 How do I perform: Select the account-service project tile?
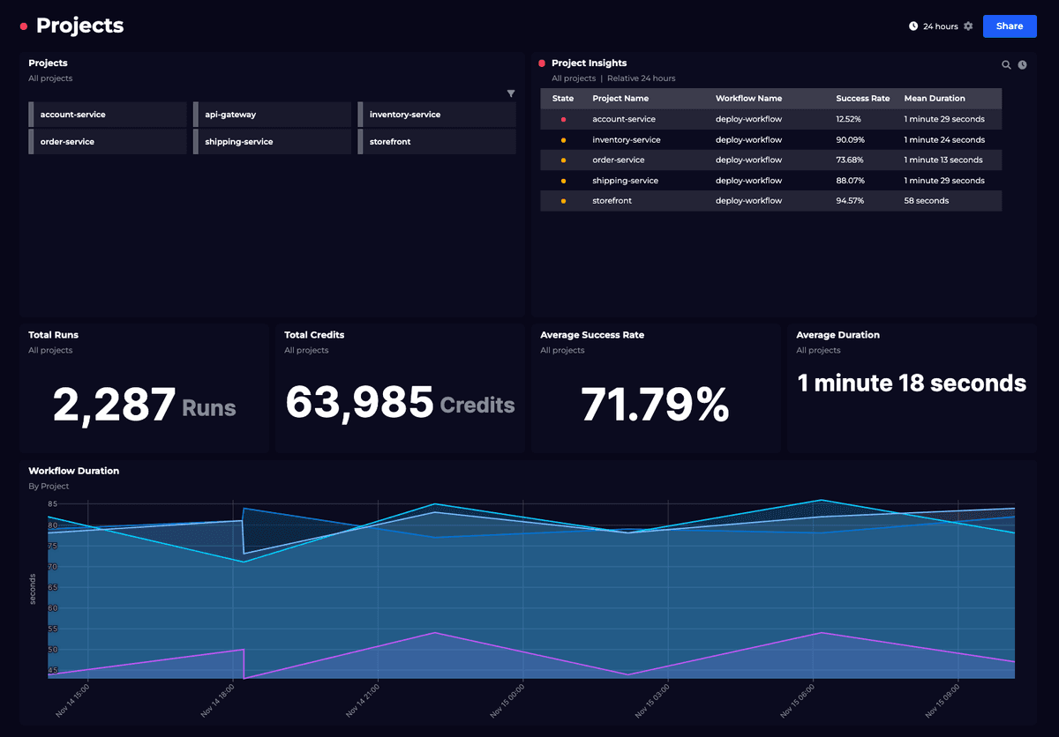click(x=108, y=115)
